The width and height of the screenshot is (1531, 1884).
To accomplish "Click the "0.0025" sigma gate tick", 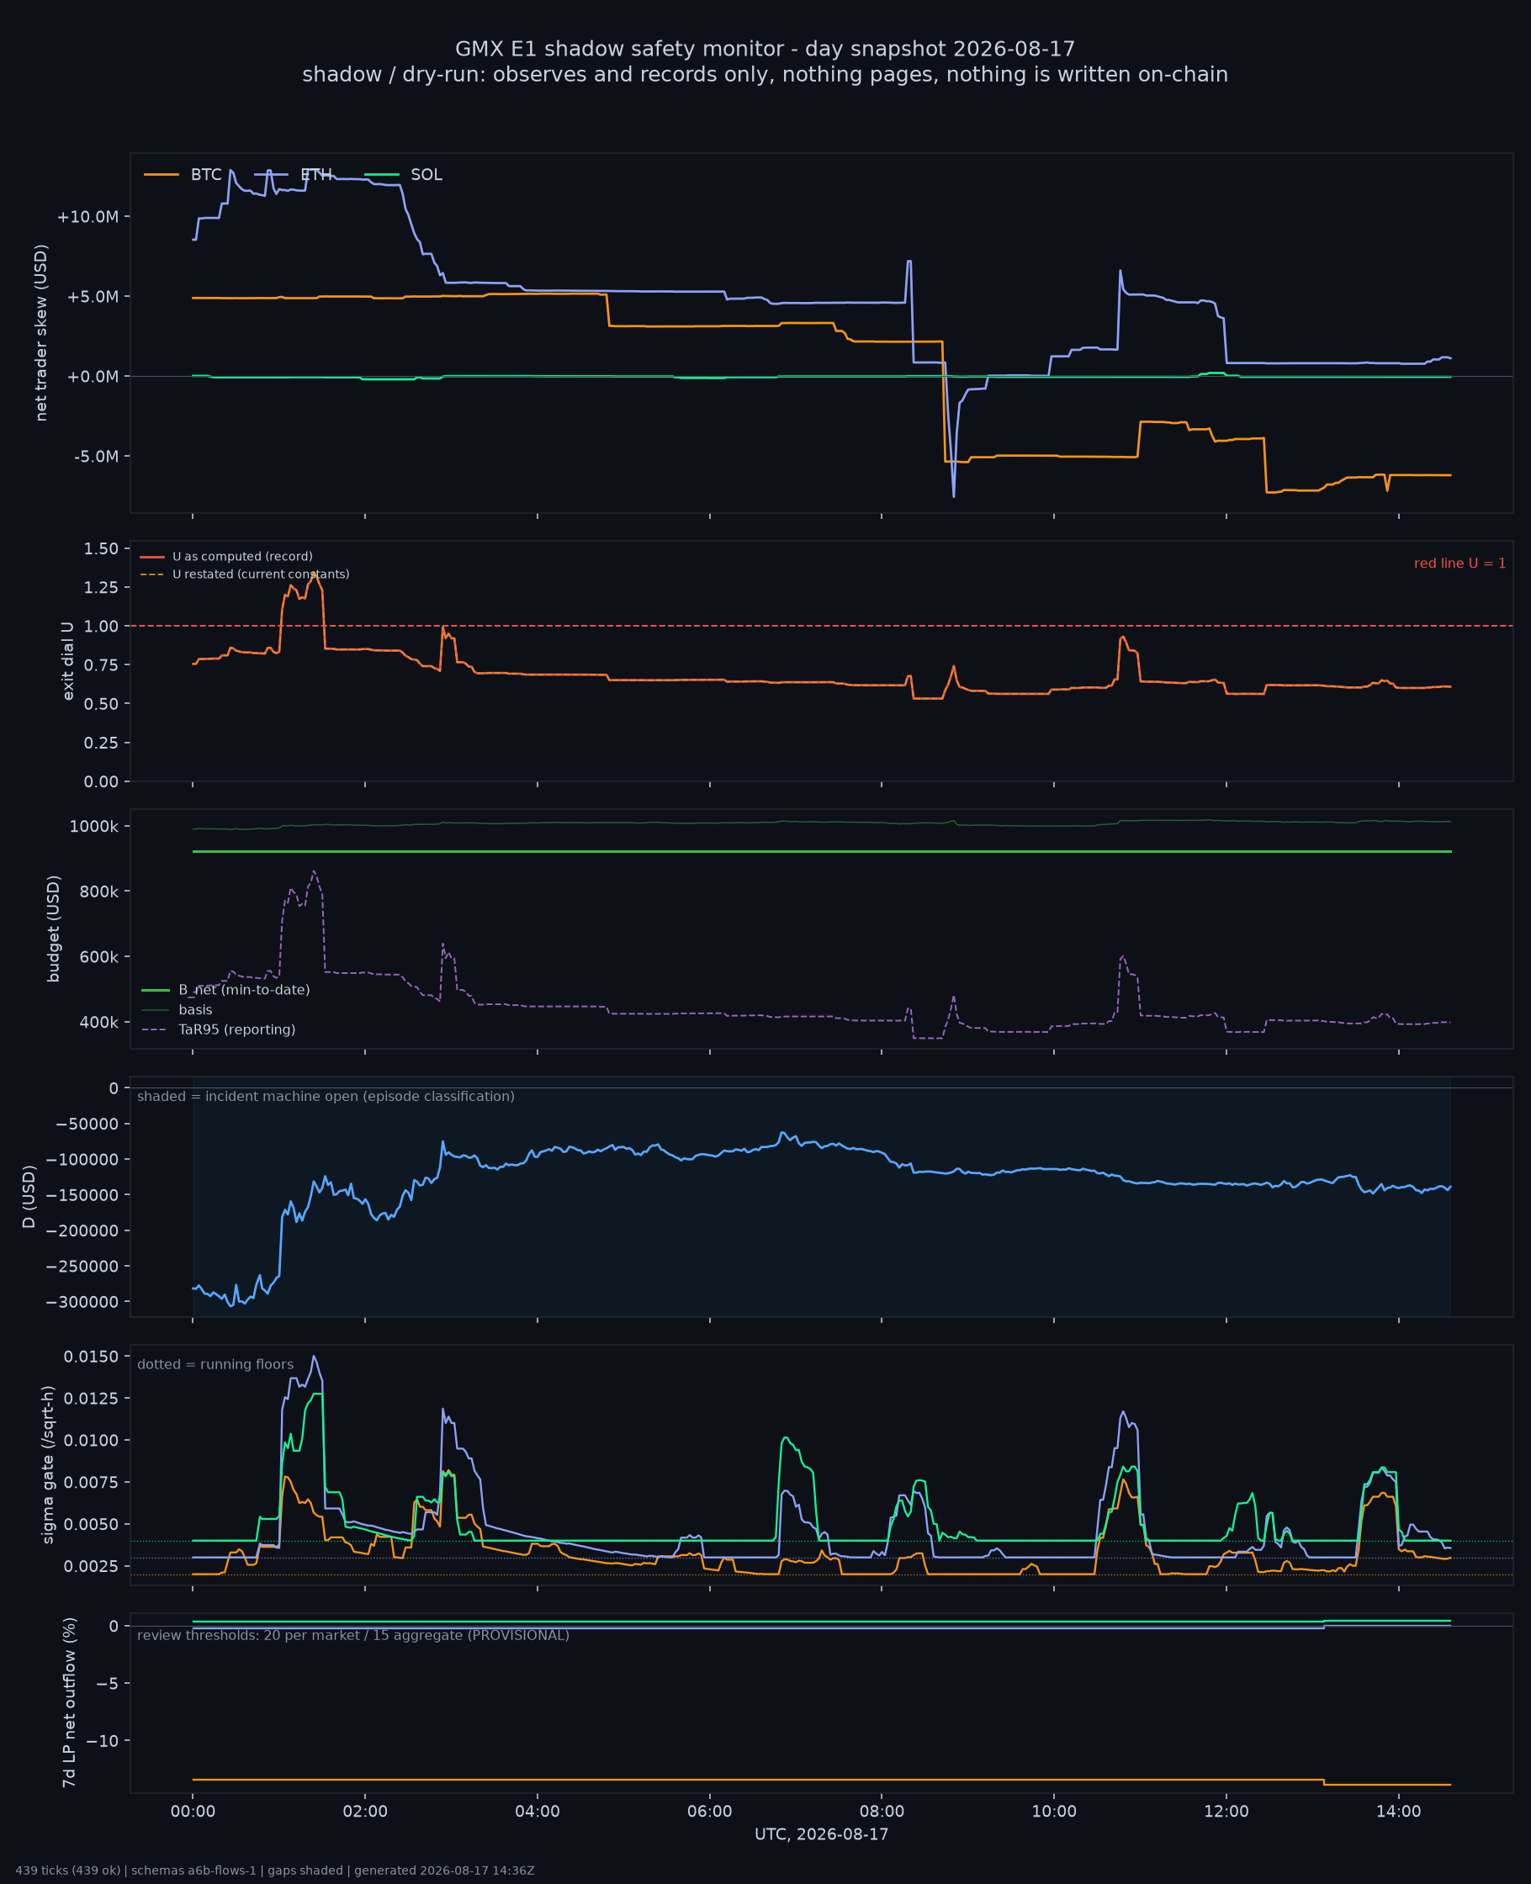I will [91, 1567].
